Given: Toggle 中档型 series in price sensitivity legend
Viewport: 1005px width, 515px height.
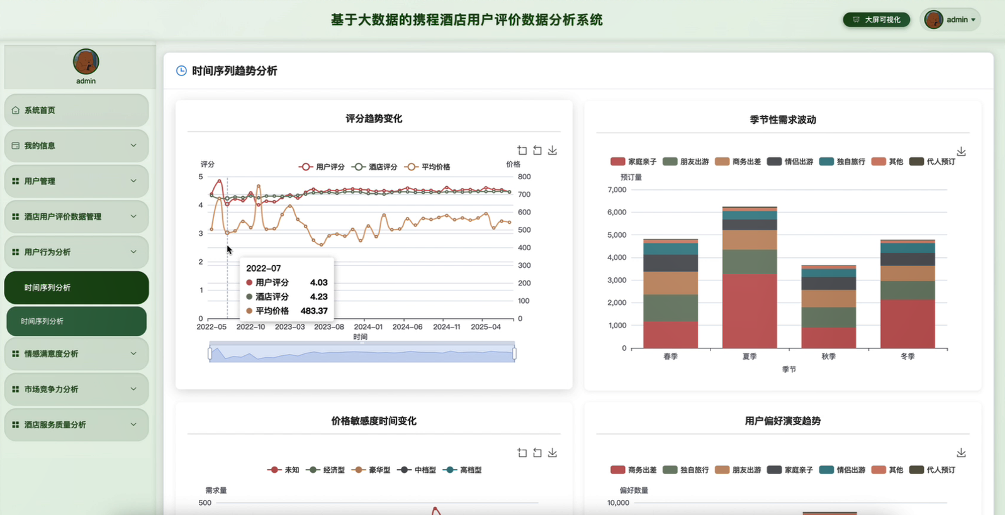Looking at the screenshot, I should (416, 470).
